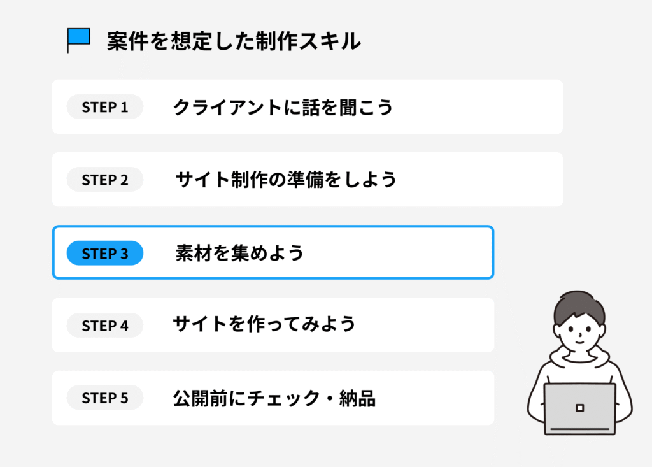
Task: Open 素材を集めよう step text
Action: [239, 254]
